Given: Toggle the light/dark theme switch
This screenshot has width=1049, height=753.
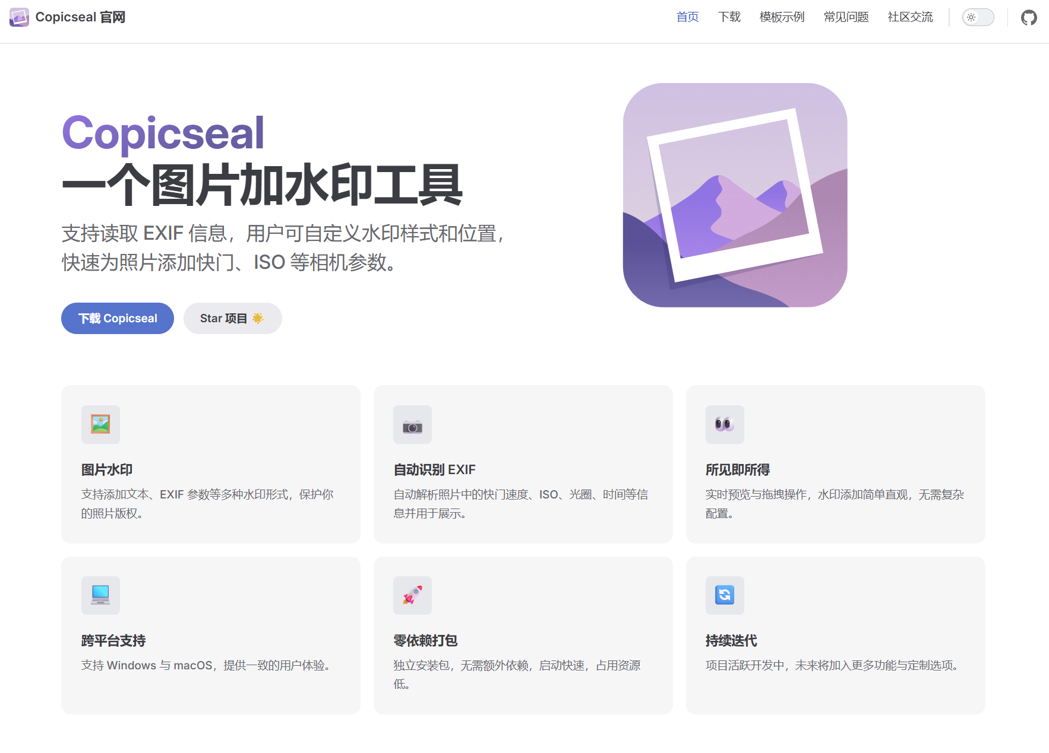Looking at the screenshot, I should (978, 17).
